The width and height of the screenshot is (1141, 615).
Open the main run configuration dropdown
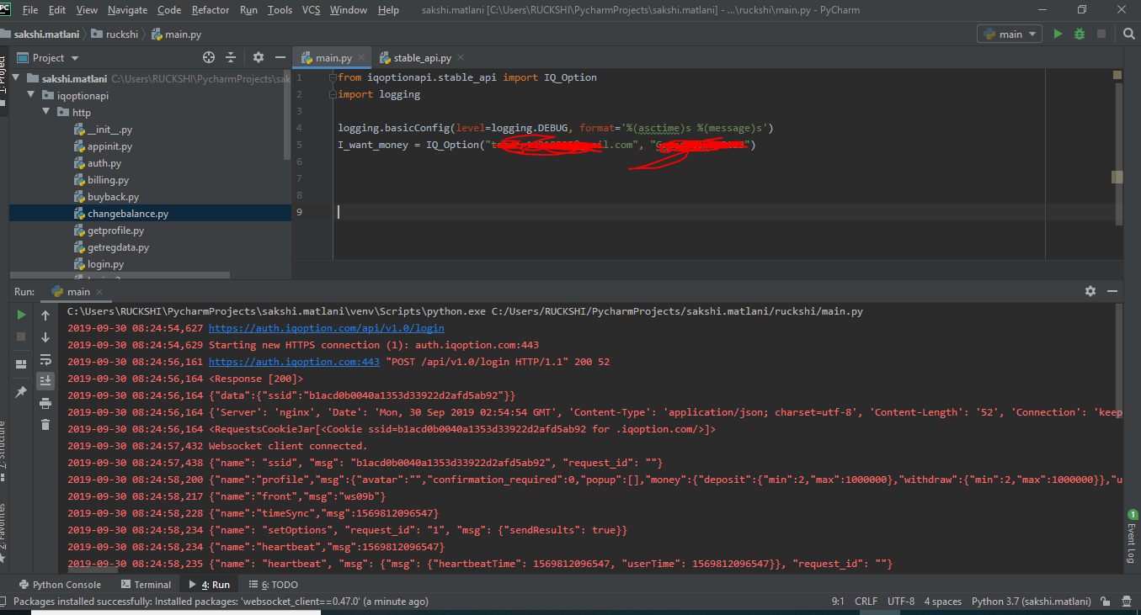point(1009,34)
